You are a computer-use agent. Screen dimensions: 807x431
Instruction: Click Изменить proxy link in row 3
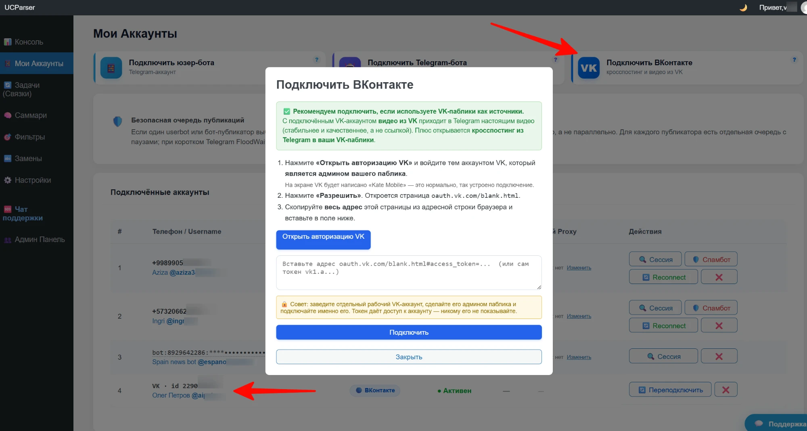point(579,357)
